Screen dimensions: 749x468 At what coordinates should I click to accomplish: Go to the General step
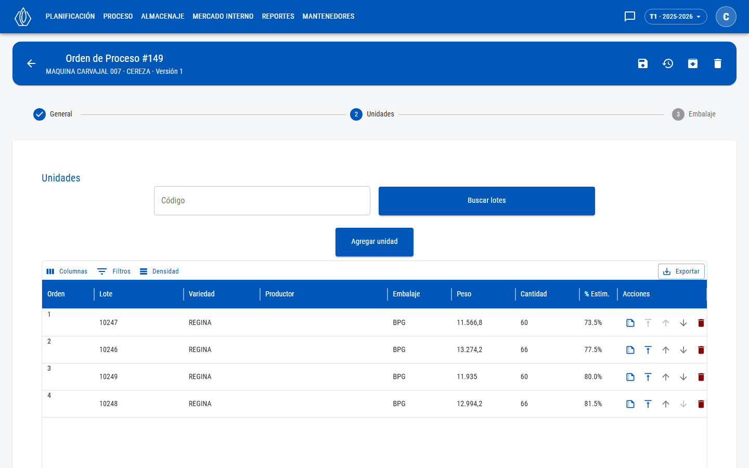tap(53, 114)
